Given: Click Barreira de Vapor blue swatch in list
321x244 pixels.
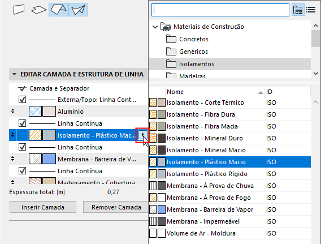Looking at the screenshot, I should (162, 209).
